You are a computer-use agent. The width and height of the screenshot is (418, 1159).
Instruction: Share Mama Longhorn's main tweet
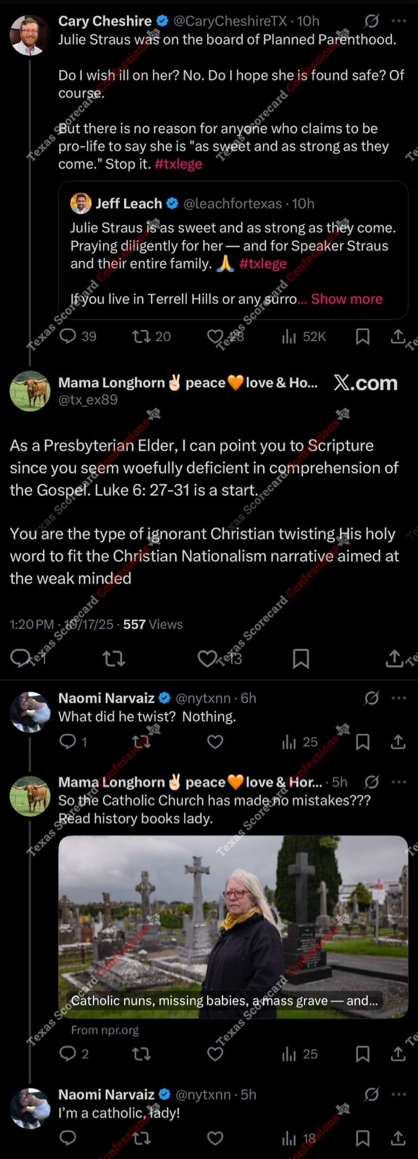click(394, 658)
